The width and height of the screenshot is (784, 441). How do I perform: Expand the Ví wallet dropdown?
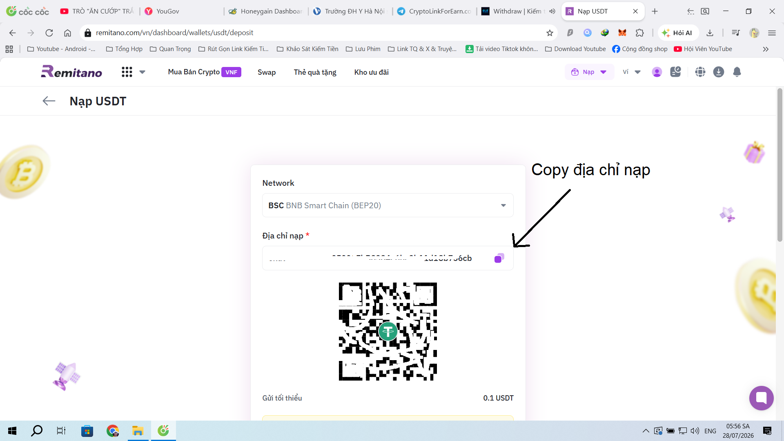click(x=631, y=72)
